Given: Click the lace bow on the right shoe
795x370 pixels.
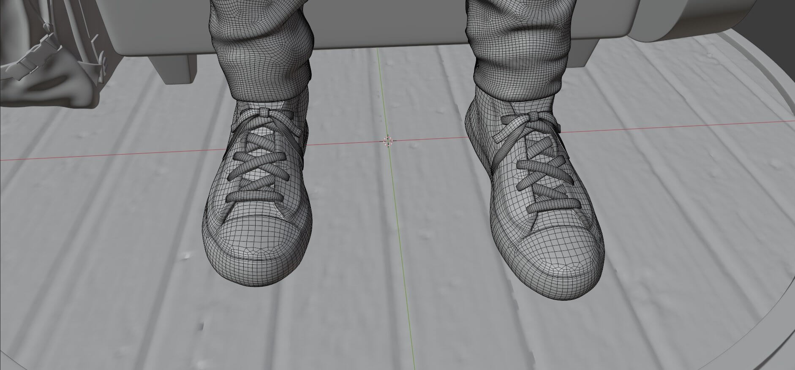Looking at the screenshot, I should [534, 117].
